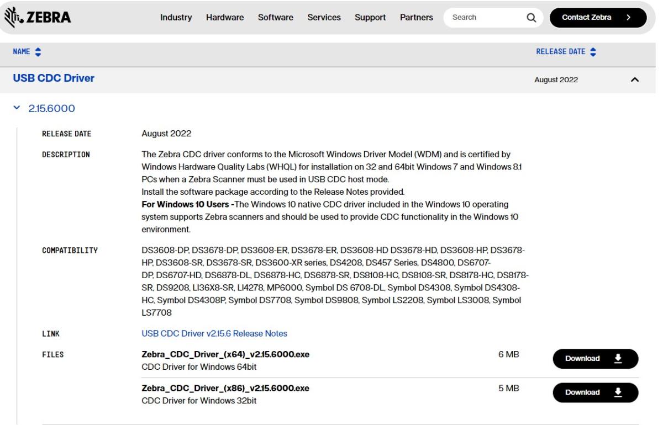
Task: Download the x64 CDC driver file
Action: click(x=595, y=359)
